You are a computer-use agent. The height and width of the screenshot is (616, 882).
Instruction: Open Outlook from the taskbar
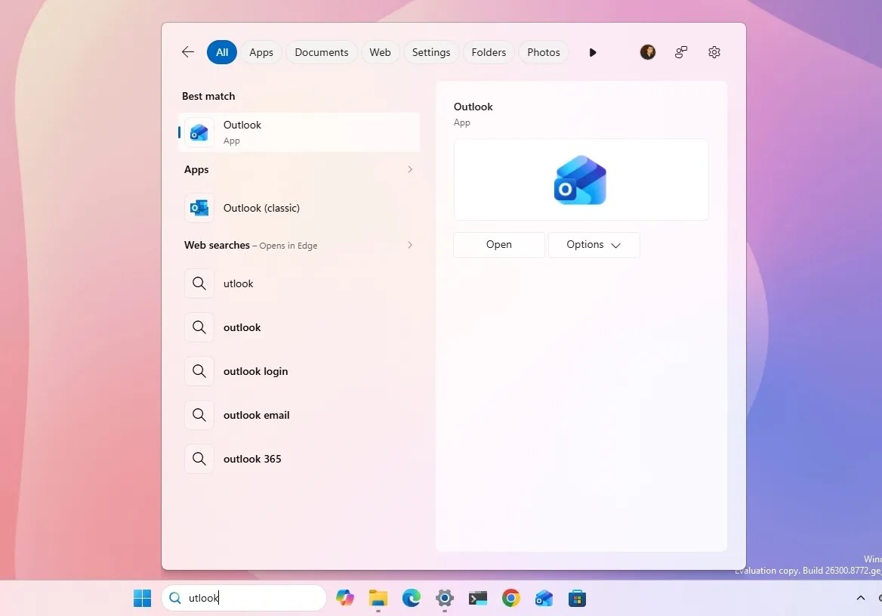544,598
